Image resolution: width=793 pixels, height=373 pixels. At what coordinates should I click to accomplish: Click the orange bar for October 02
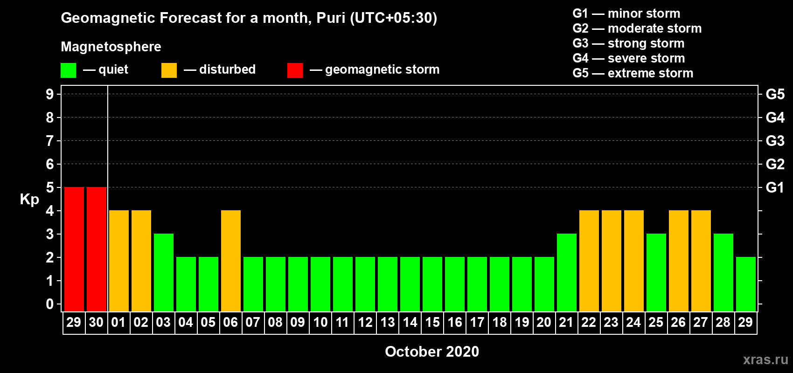pyautogui.click(x=141, y=261)
